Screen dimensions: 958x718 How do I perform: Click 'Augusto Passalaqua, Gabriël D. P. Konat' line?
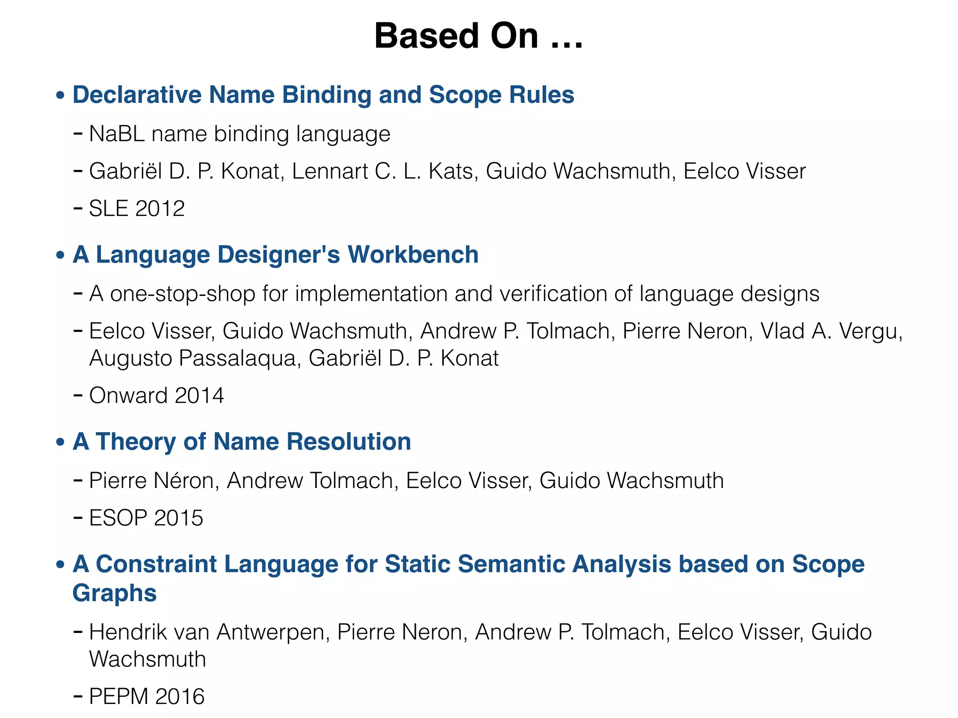click(294, 359)
